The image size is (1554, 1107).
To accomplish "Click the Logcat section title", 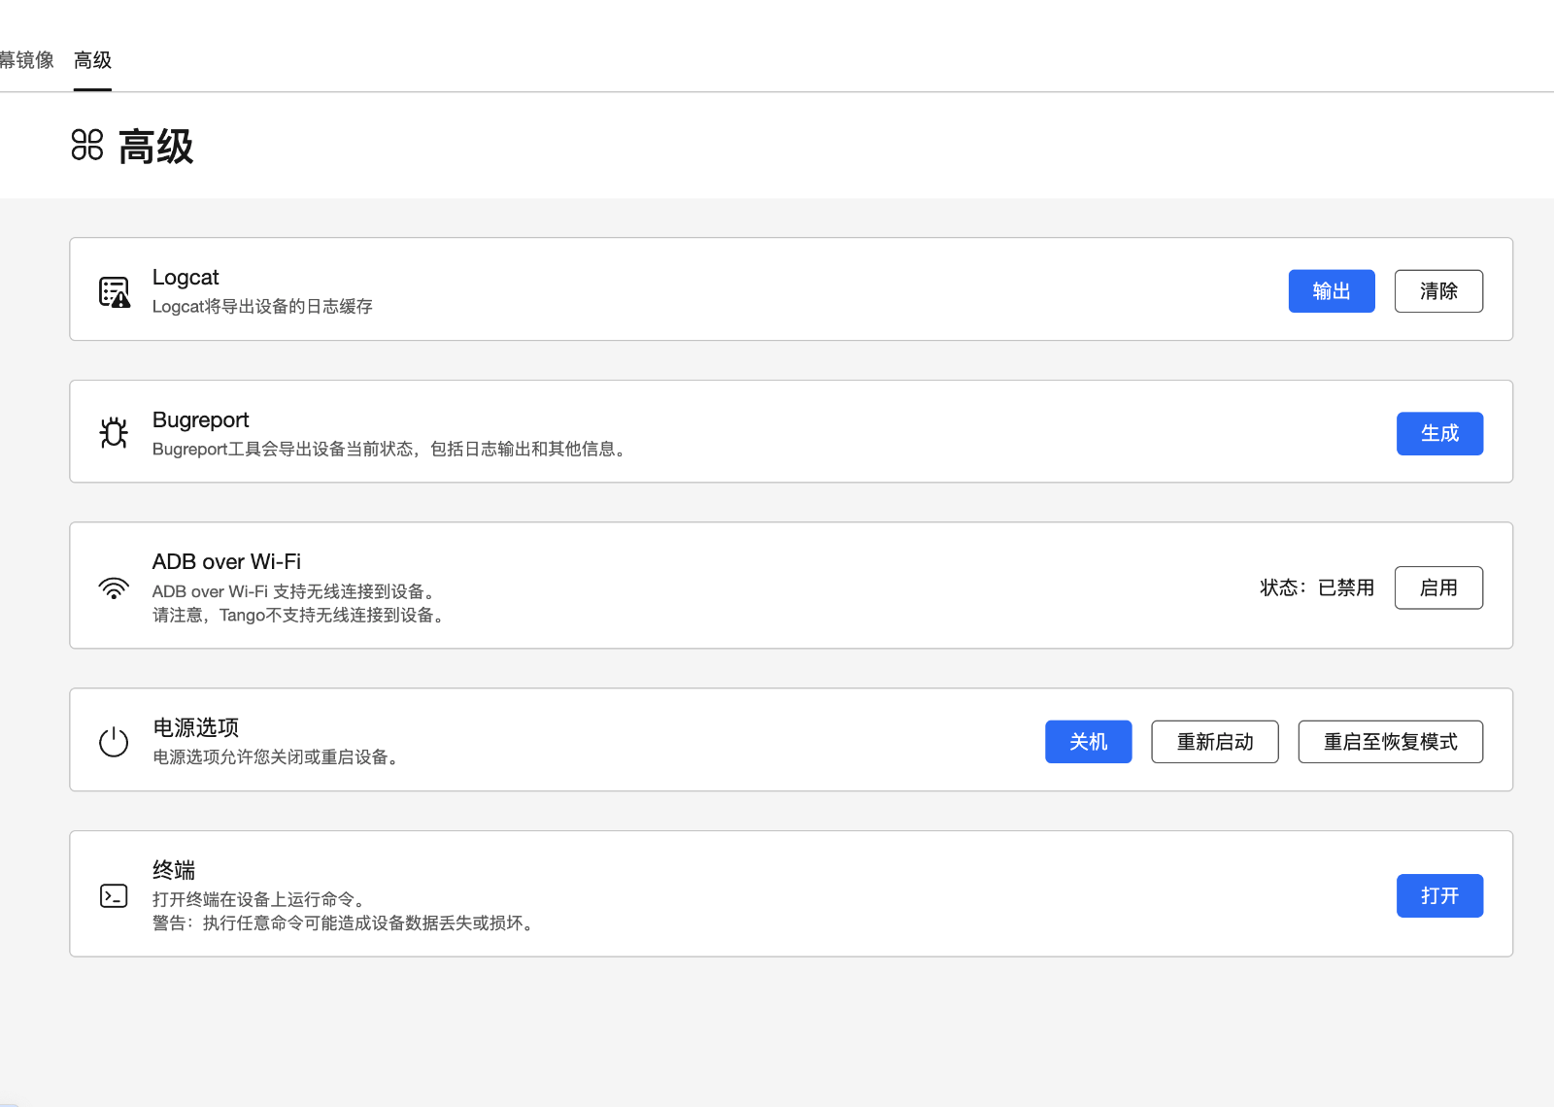I will click(186, 278).
